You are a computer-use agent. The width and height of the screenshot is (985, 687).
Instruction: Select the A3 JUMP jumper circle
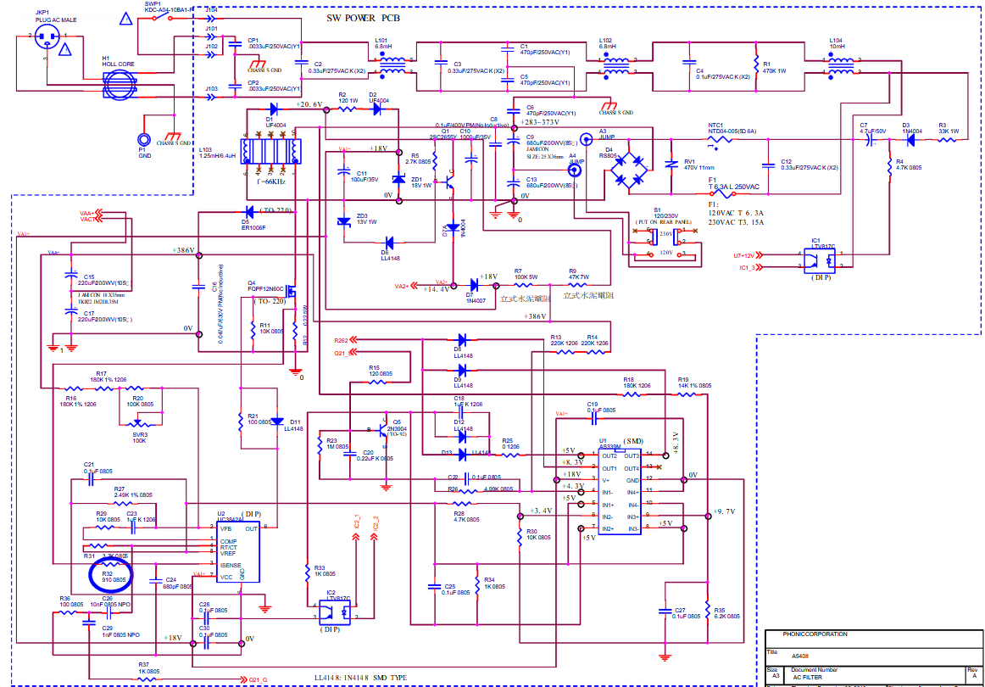click(585, 139)
